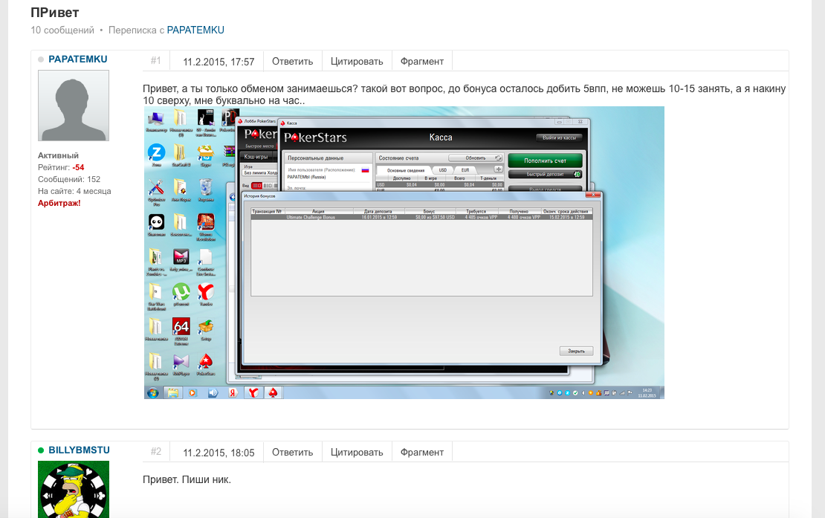Click Цитировать button in post #2
825x518 pixels.
(x=357, y=453)
